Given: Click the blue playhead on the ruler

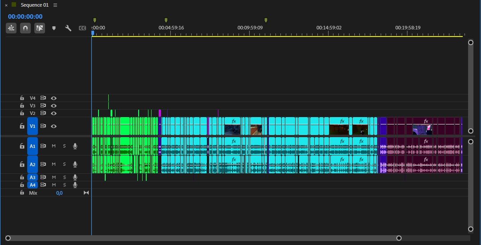Looking at the screenshot, I should [x=93, y=33].
